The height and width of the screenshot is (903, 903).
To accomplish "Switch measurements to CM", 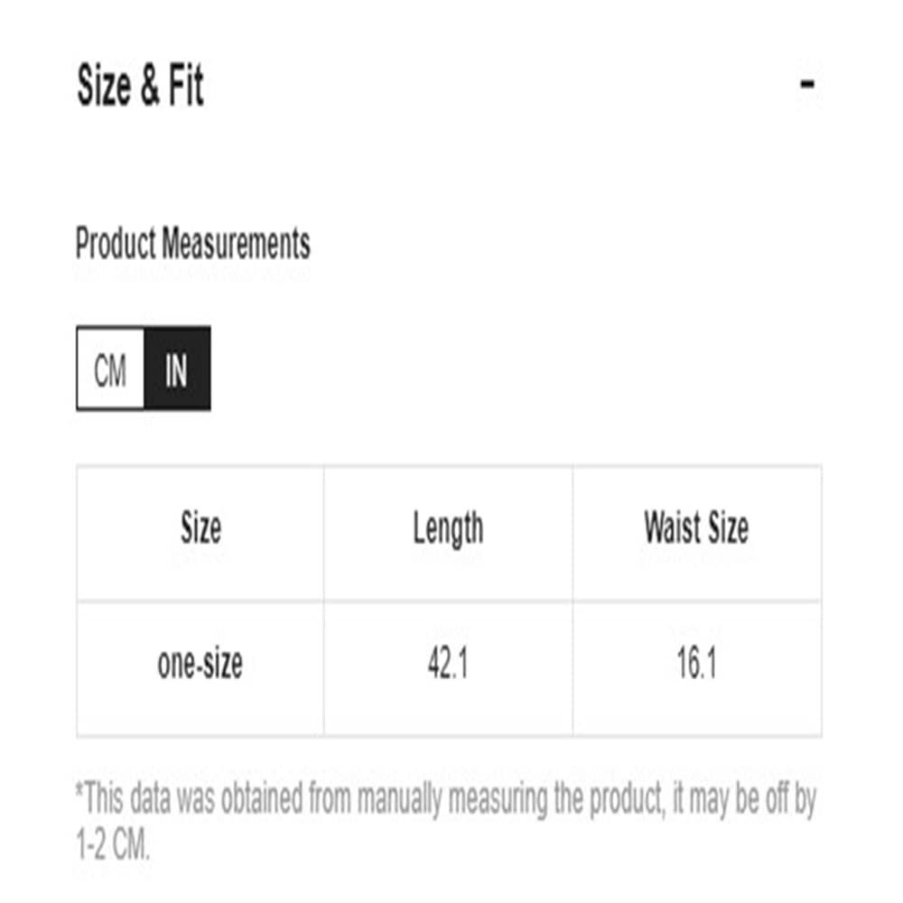I will click(x=110, y=368).
